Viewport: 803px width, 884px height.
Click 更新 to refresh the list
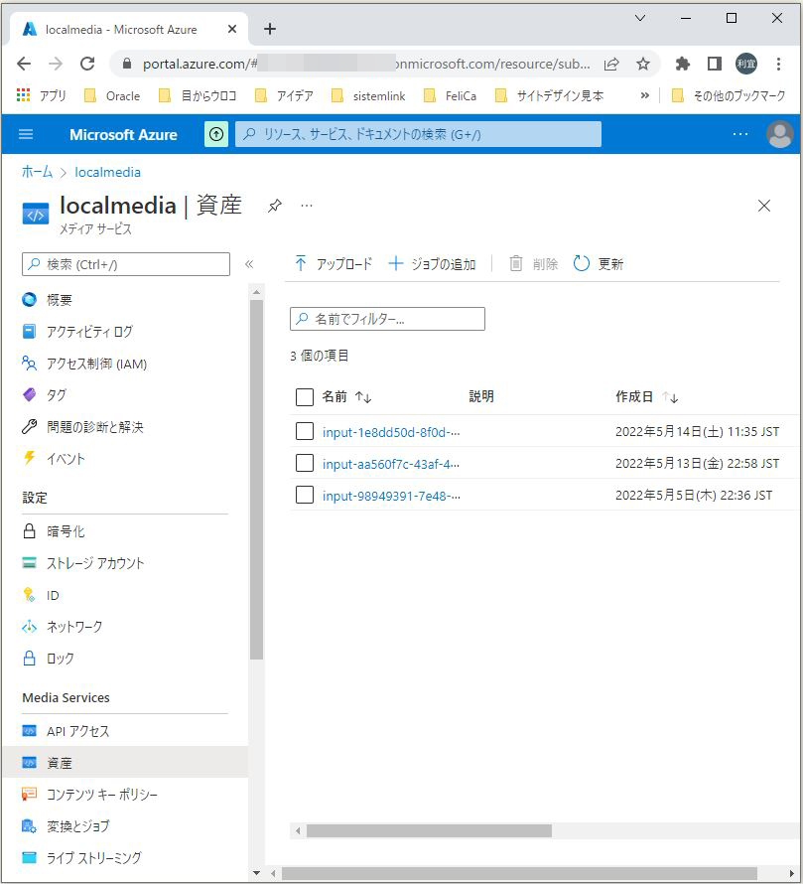599,264
